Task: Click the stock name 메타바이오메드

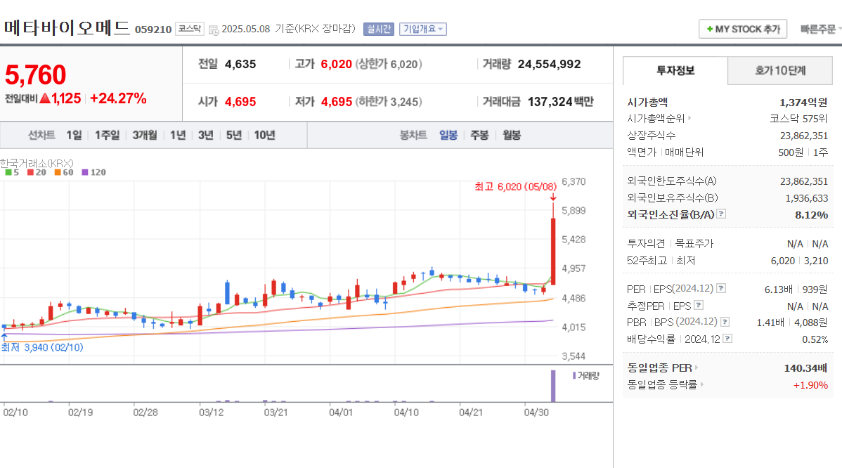Action: [x=67, y=27]
